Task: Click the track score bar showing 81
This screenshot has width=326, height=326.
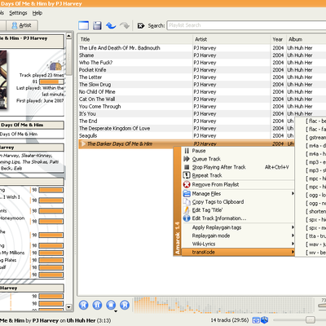Action: [x=51, y=81]
